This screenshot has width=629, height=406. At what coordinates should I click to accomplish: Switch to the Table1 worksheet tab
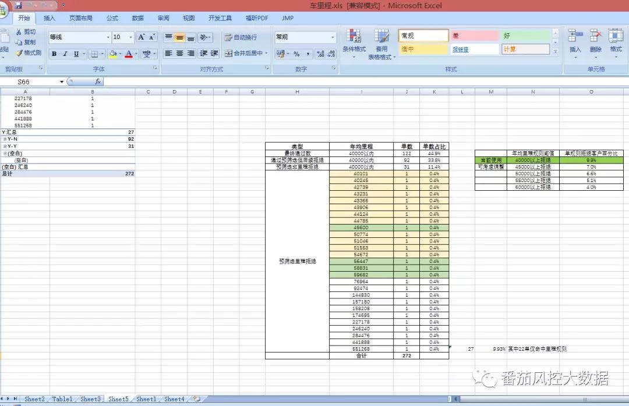click(62, 399)
